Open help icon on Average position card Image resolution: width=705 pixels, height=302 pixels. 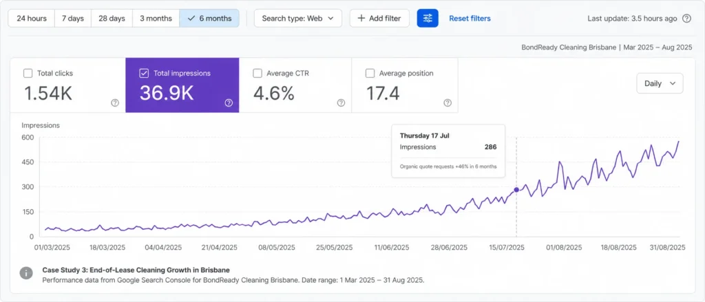point(448,103)
